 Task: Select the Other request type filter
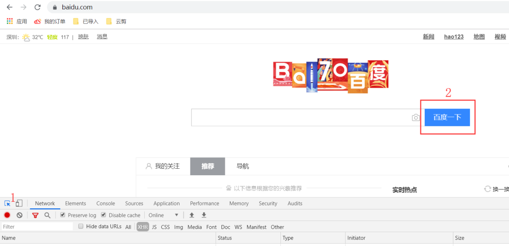click(x=277, y=227)
